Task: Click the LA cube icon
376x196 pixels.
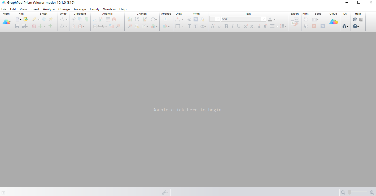Action: pyautogui.click(x=344, y=26)
